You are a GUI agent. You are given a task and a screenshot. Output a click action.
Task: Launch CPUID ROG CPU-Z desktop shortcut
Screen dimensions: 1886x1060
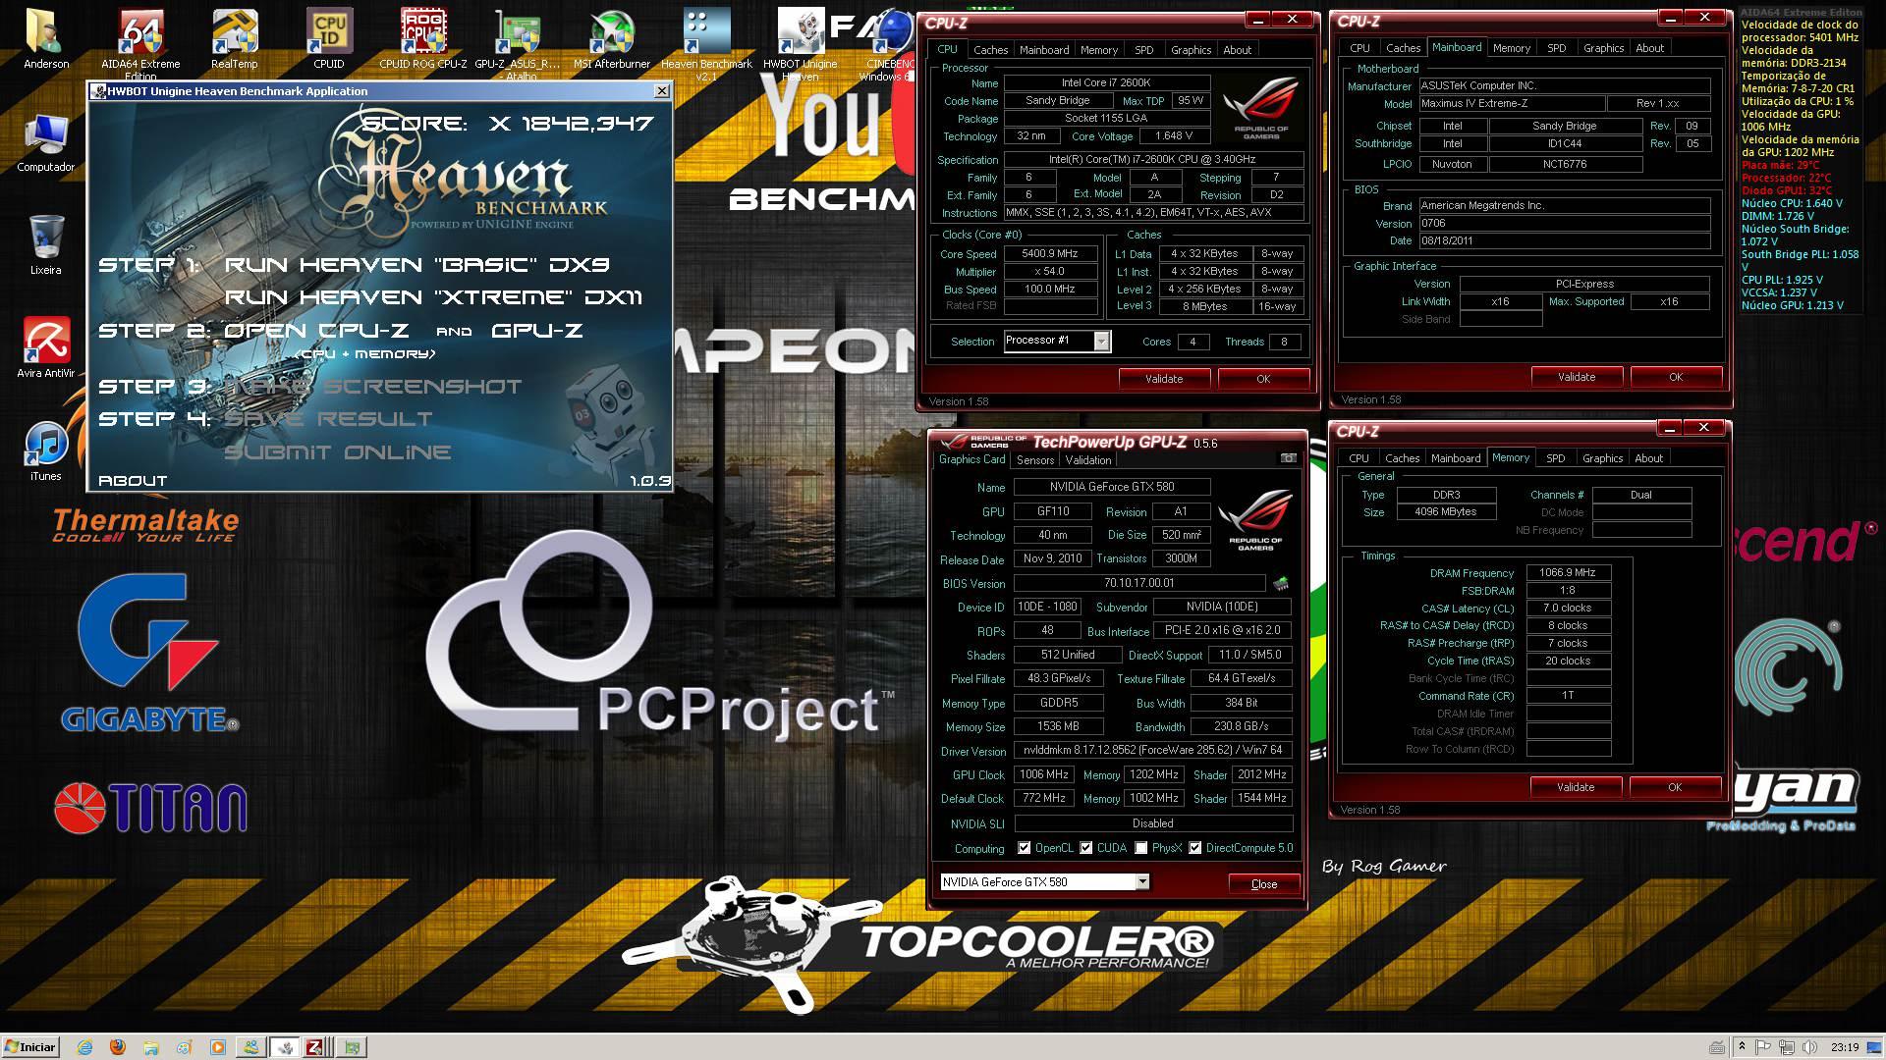pos(423,39)
